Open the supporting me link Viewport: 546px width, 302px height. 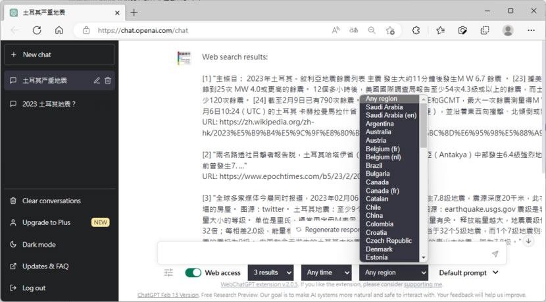coord(423,285)
